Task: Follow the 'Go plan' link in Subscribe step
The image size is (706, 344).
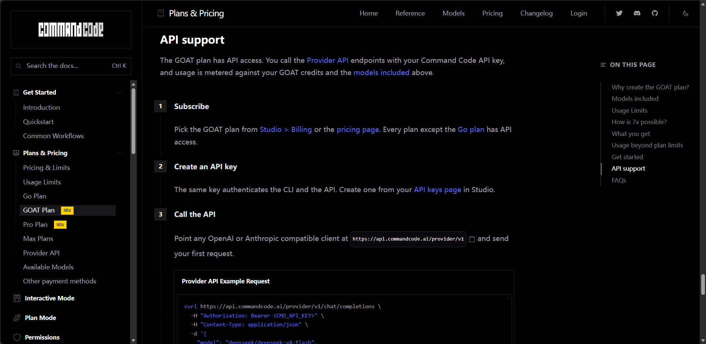Action: pos(471,129)
